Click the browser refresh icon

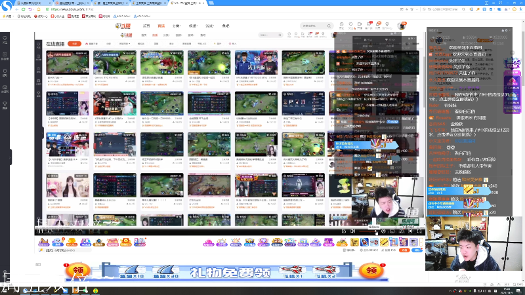(24, 9)
